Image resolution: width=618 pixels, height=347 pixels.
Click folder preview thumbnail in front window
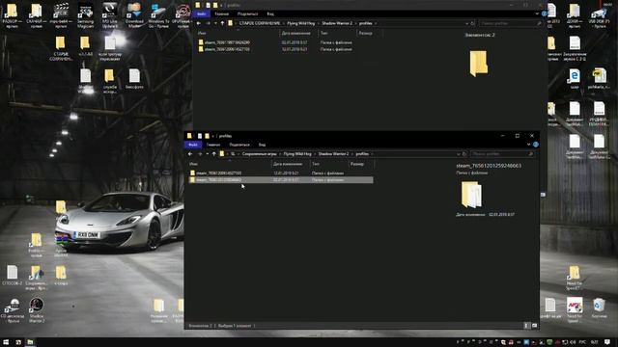471,195
